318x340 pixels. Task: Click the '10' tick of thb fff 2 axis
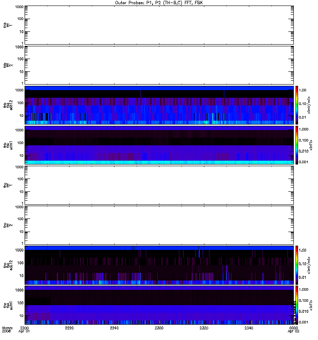pos(22,72)
